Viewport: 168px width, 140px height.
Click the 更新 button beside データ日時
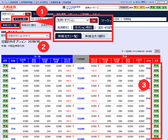point(157,51)
